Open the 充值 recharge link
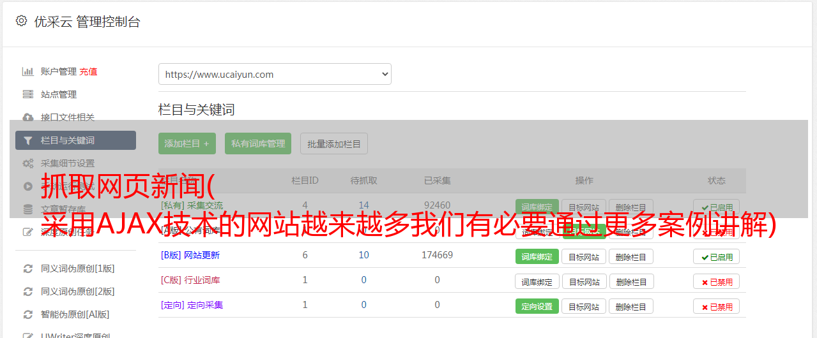 pyautogui.click(x=89, y=71)
